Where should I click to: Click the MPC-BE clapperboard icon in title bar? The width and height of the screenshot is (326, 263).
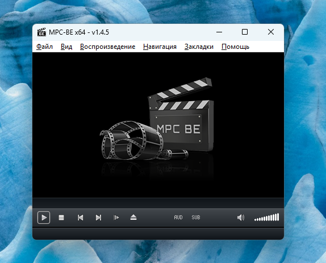[41, 32]
